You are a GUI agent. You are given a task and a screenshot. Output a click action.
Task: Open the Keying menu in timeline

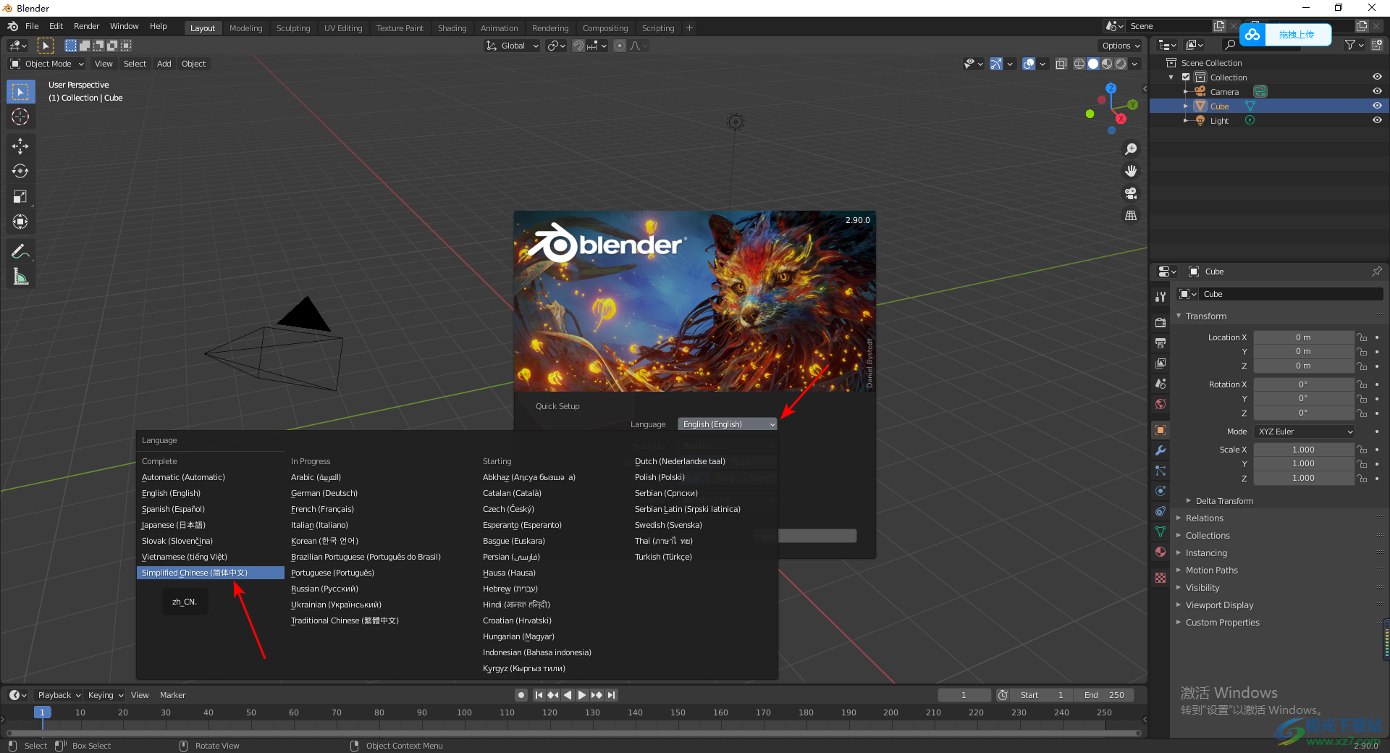105,695
